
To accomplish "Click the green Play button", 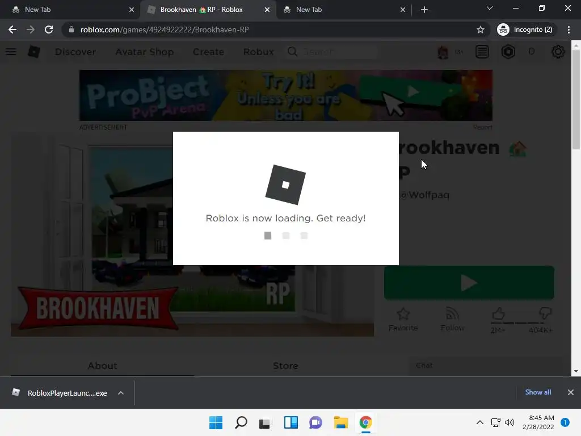I will pyautogui.click(x=469, y=283).
